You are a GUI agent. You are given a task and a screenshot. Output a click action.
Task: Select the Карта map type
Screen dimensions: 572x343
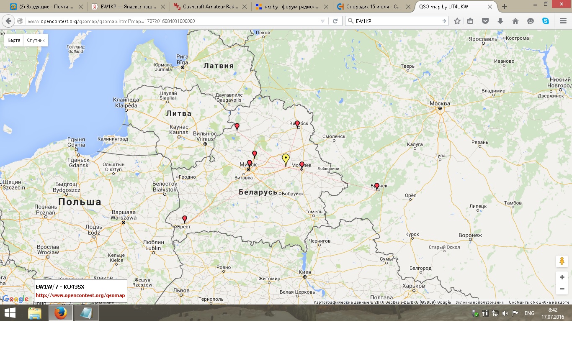14,40
